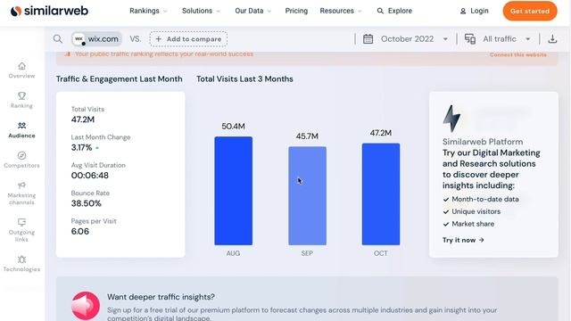
Task: Click the pink megaphone insights icon
Action: click(x=86, y=306)
